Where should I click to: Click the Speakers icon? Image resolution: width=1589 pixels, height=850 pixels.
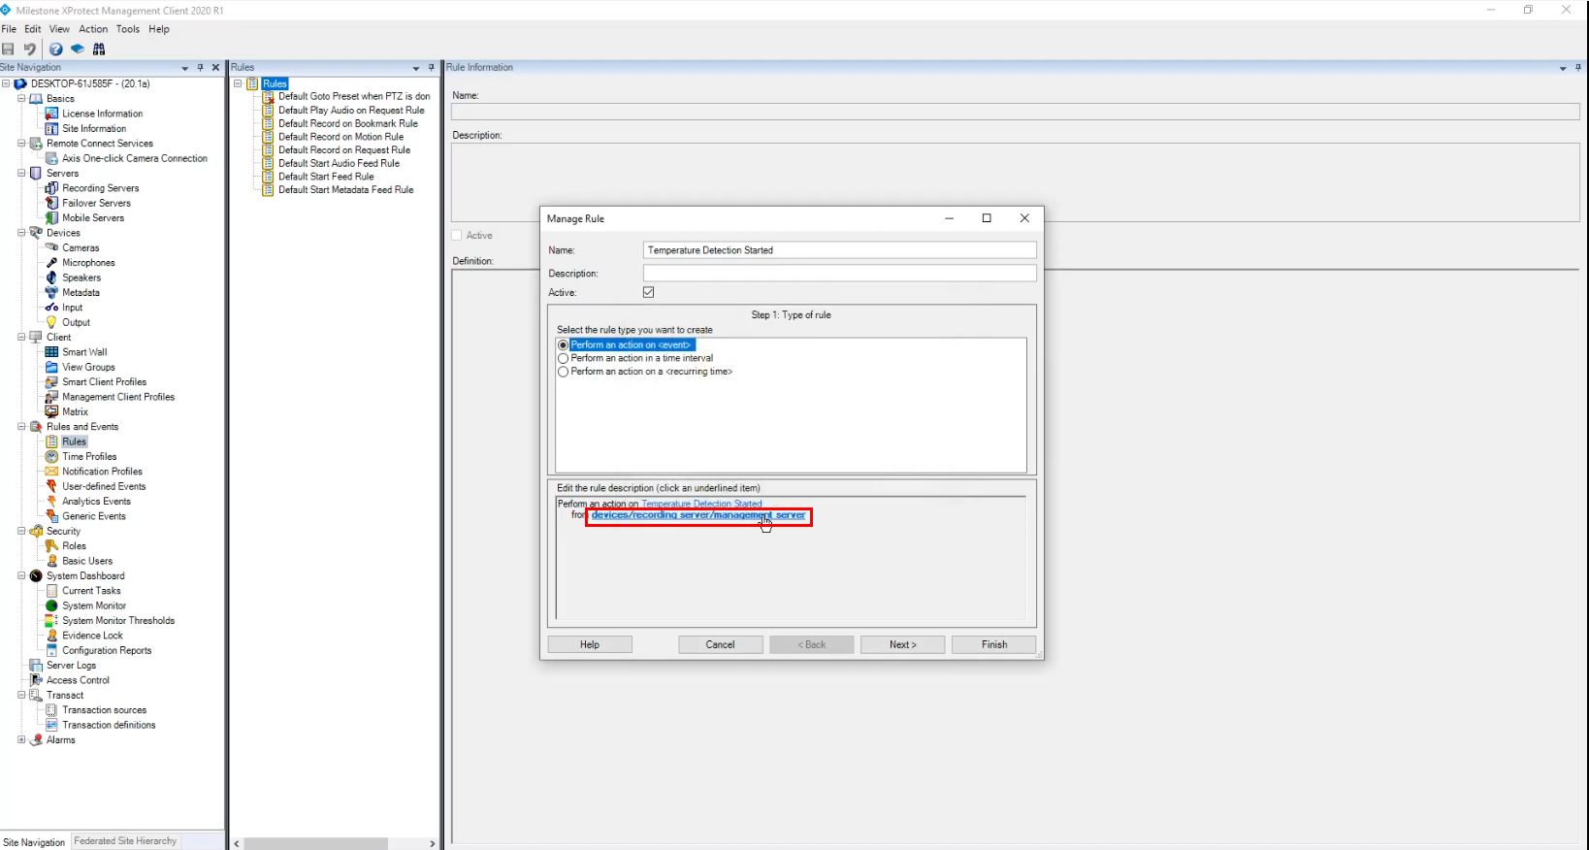(x=52, y=278)
